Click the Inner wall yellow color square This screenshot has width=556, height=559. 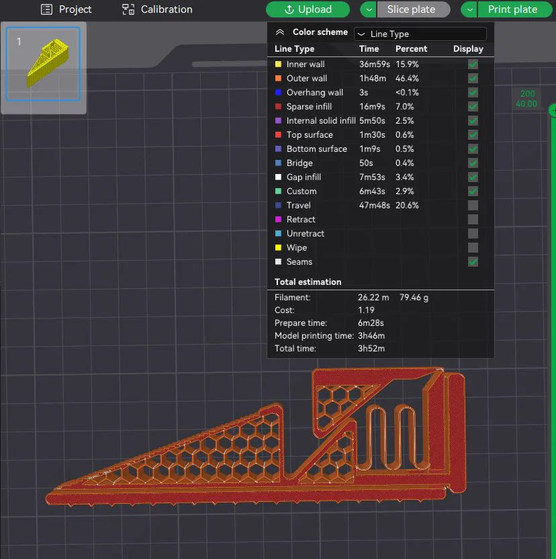[x=279, y=64]
